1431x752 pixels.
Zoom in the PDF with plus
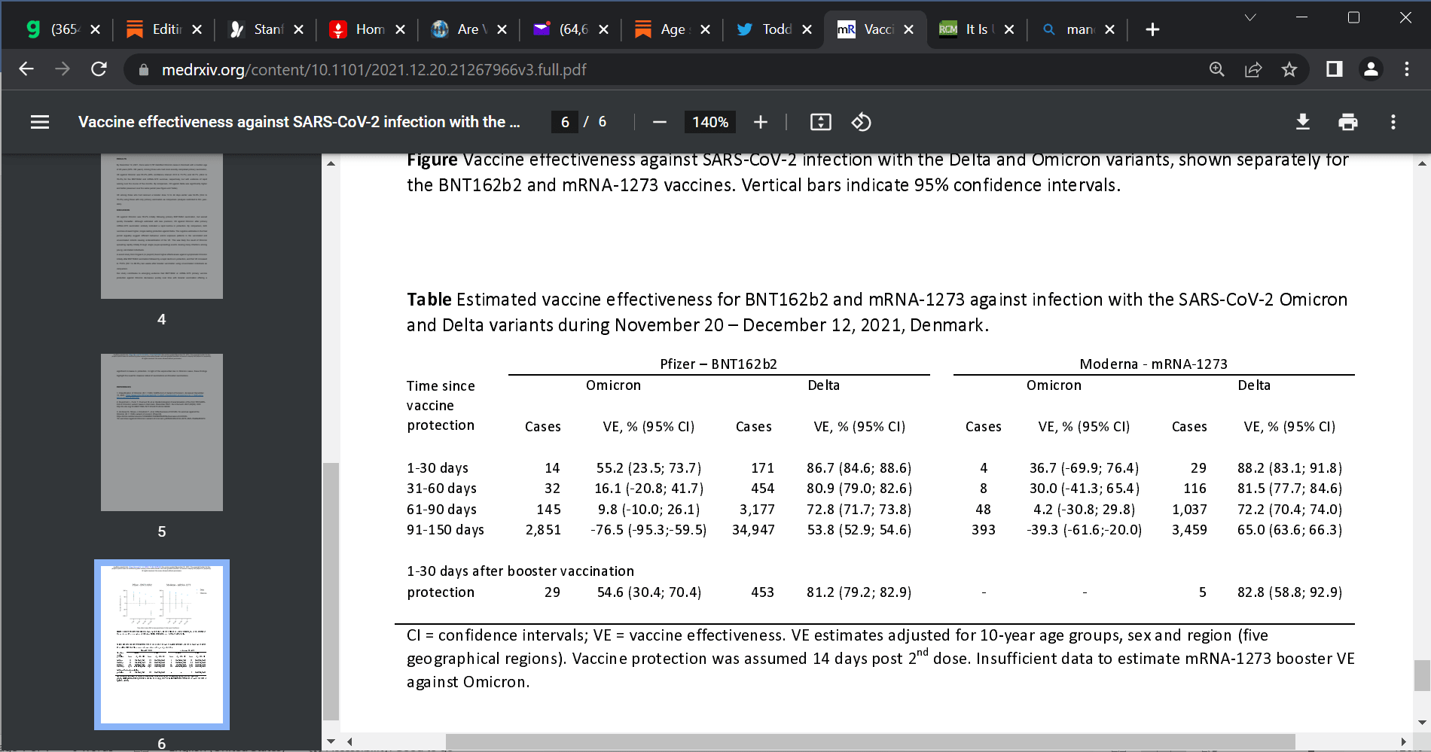(x=761, y=122)
